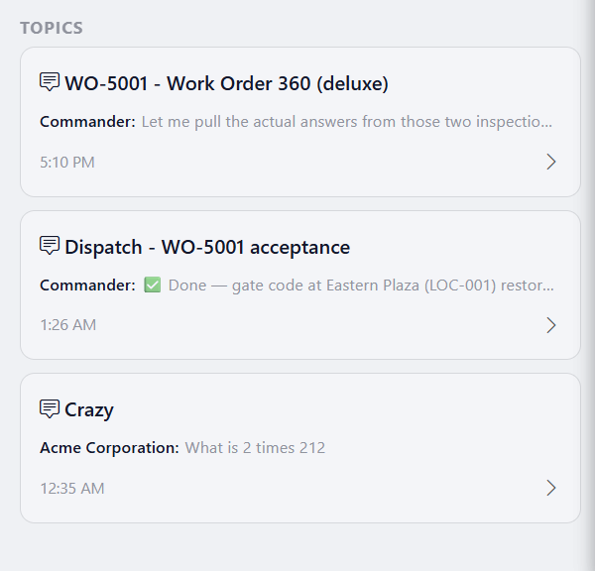Screen dimensions: 595x571
Task: Open the WO-5001 - Work Order 360 (deluxe) title
Action: [226, 83]
